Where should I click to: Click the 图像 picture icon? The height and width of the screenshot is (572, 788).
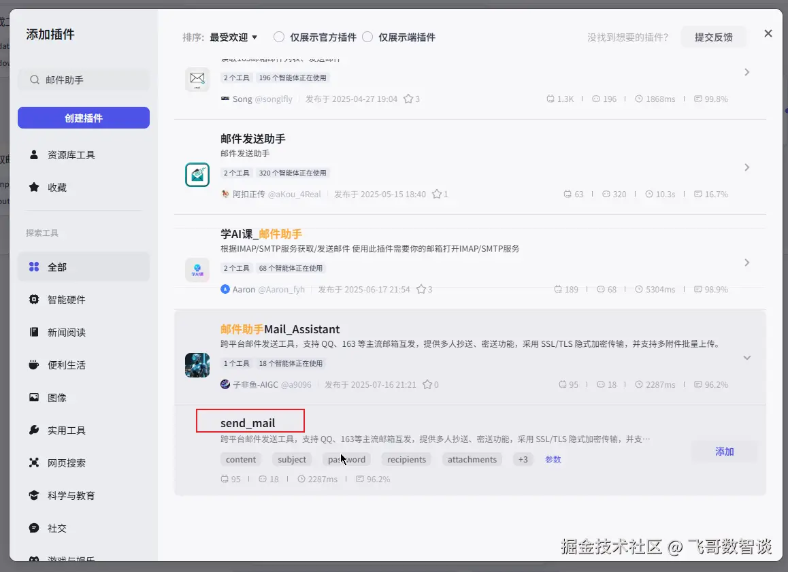click(33, 397)
